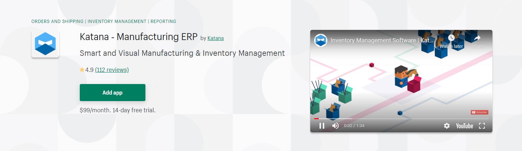Open Inventory Management category
This screenshot has width=522, height=151.
coord(117,21)
